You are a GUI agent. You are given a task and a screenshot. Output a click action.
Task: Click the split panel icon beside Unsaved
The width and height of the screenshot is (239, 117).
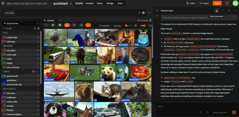(151, 20)
